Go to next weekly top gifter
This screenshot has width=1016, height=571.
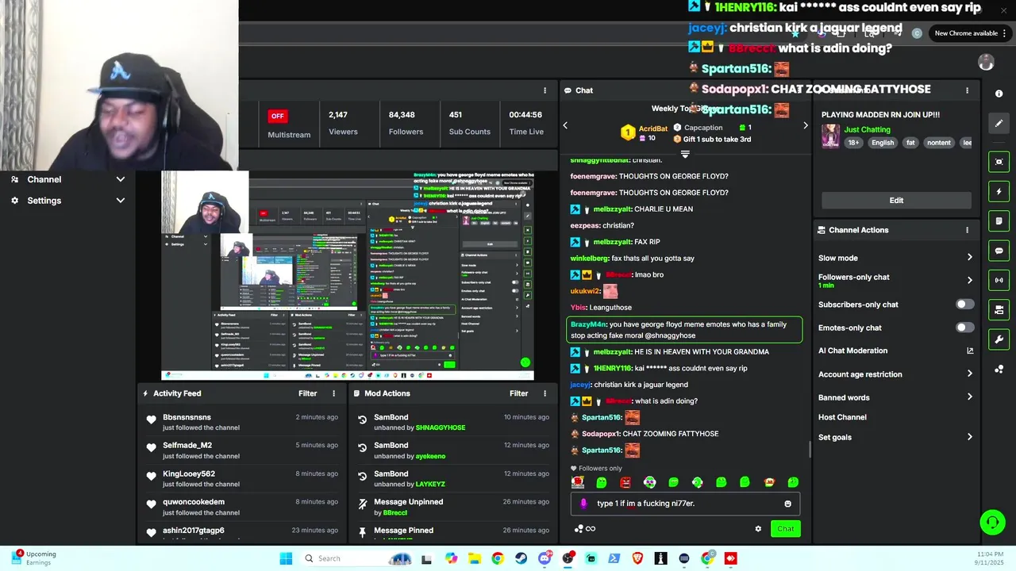pyautogui.click(x=805, y=125)
